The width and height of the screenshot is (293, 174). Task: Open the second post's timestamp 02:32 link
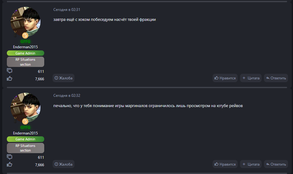67,96
